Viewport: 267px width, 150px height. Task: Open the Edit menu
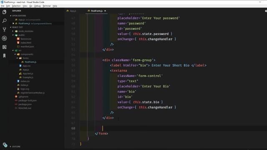[8, 6]
